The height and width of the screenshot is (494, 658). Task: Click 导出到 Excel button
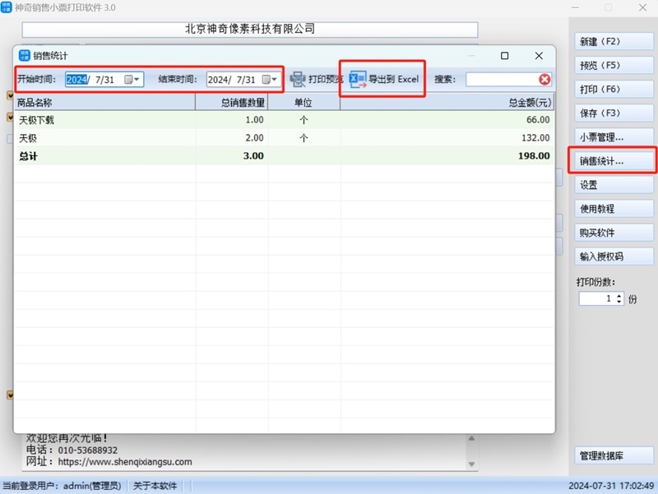click(x=384, y=79)
